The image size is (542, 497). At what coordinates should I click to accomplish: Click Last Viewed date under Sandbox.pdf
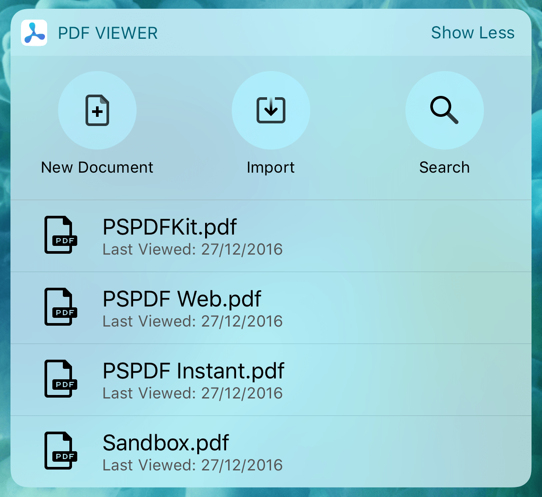tap(192, 465)
